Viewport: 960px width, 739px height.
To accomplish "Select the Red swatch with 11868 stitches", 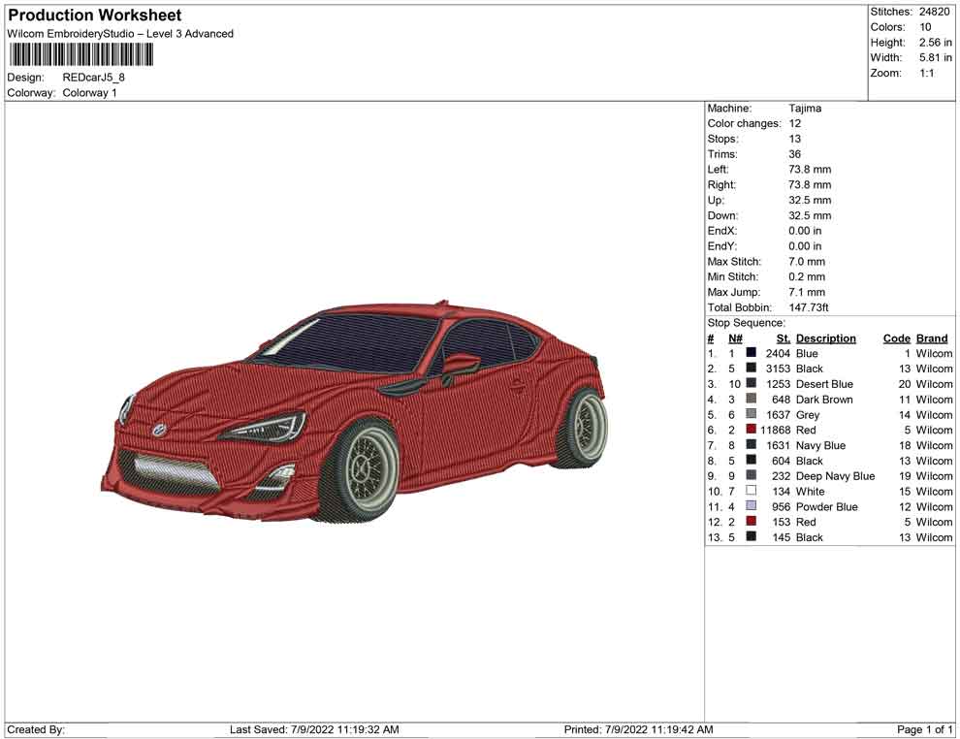I will pos(752,430).
